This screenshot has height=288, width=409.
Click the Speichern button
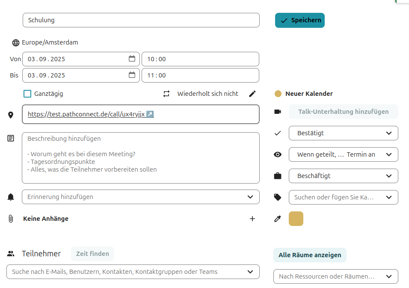pos(299,20)
